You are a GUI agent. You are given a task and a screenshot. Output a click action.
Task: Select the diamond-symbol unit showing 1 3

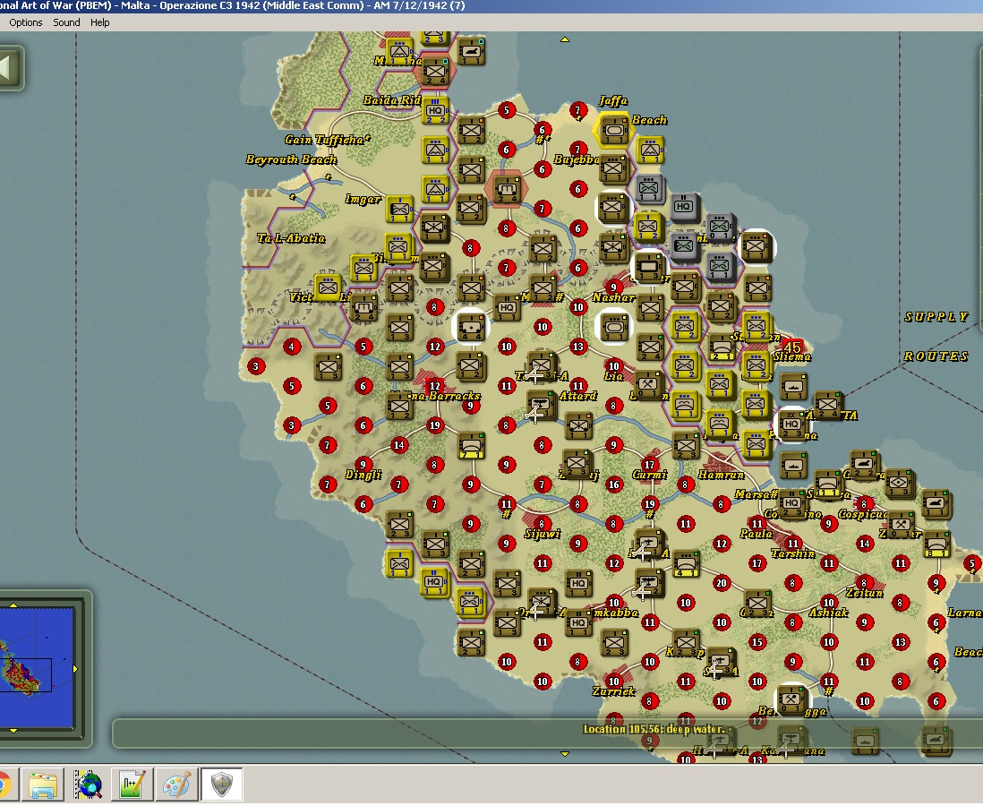coord(899,483)
